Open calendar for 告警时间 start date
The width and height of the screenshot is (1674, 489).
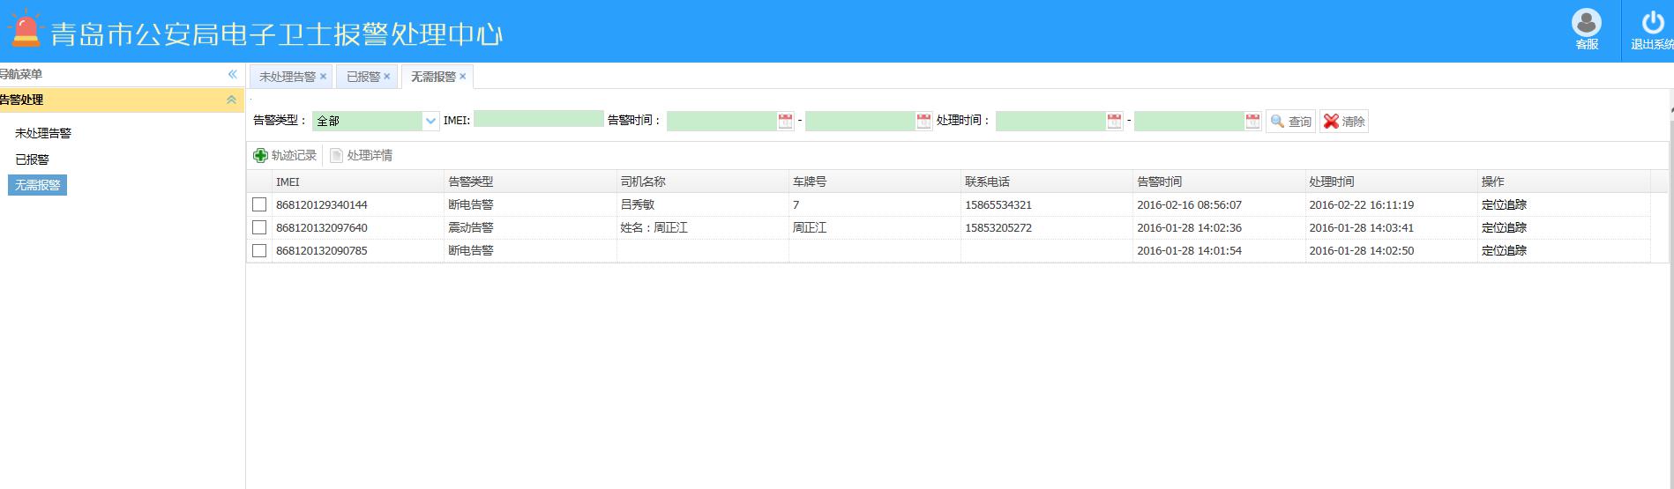tap(785, 121)
